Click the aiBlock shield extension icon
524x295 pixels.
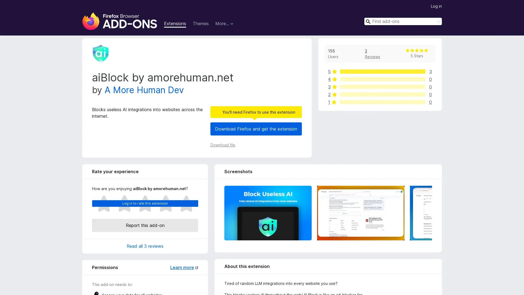click(100, 53)
